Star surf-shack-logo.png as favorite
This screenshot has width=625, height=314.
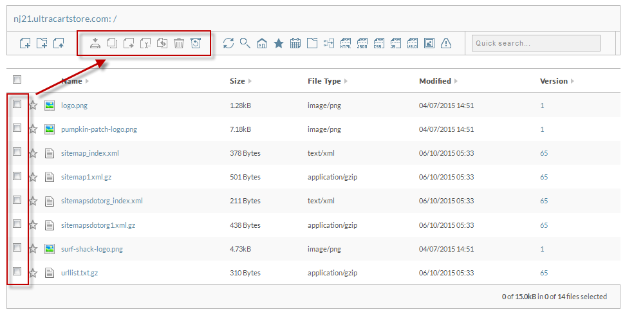point(33,249)
